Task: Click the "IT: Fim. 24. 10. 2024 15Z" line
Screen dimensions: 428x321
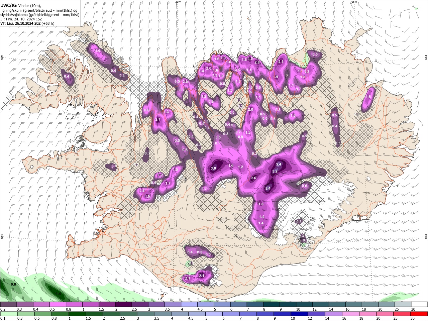Action: coord(21,19)
